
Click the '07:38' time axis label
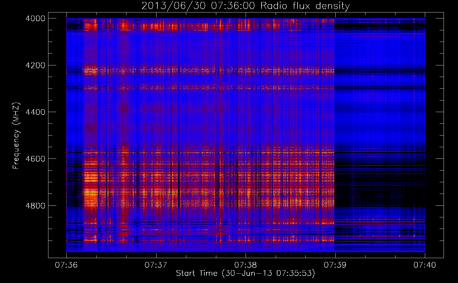(246, 265)
